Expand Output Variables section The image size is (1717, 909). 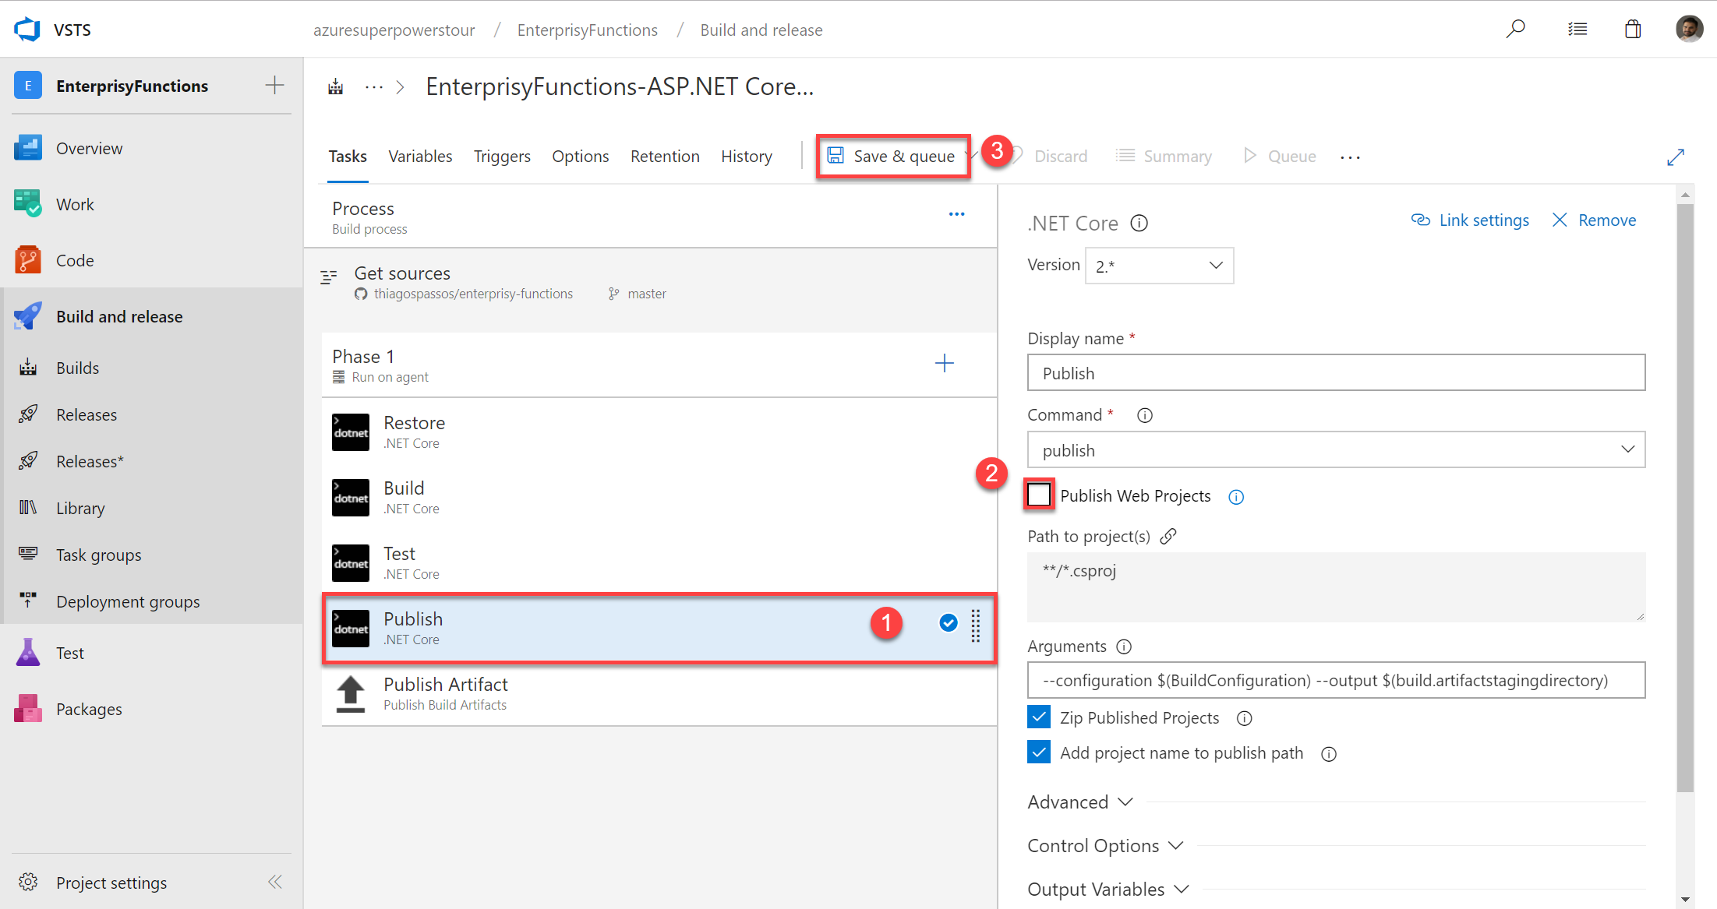click(x=1108, y=889)
